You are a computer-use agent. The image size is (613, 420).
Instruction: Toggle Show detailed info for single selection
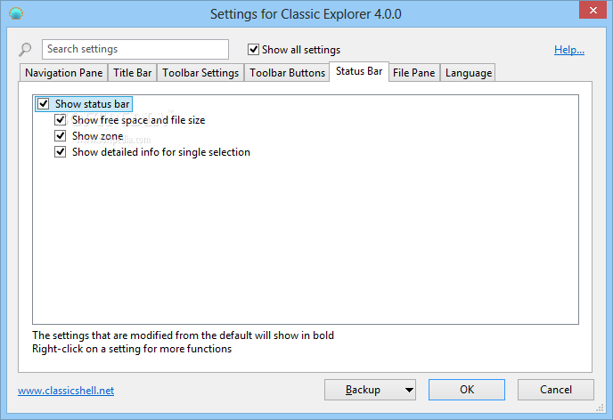61,152
